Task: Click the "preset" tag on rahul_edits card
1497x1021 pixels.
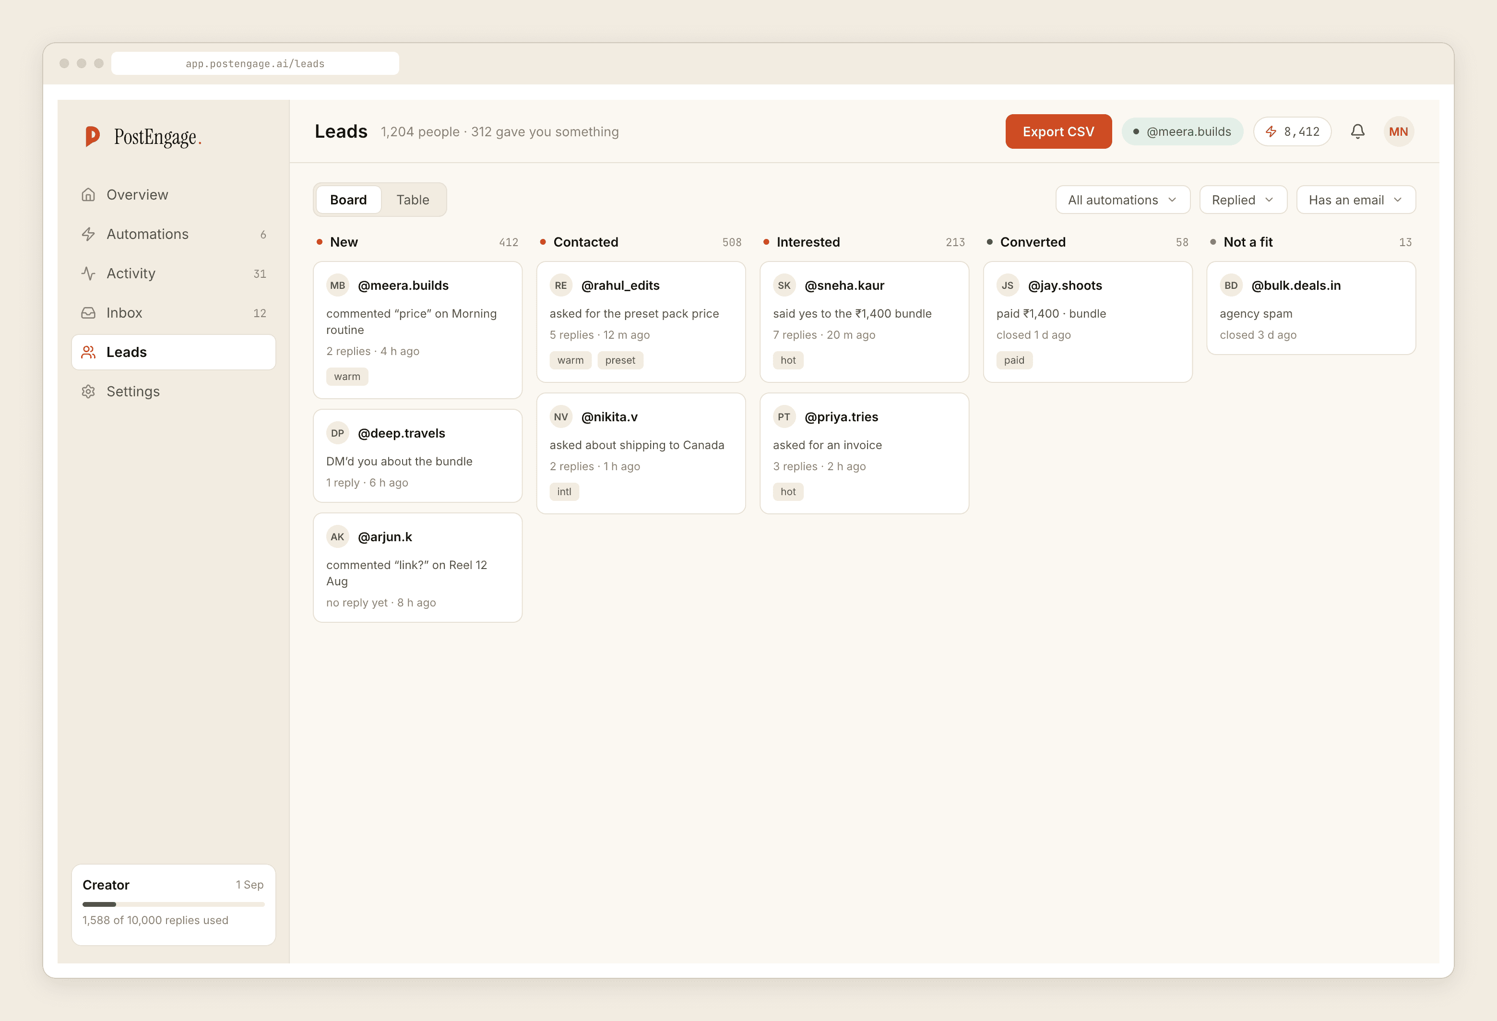Action: click(x=620, y=360)
